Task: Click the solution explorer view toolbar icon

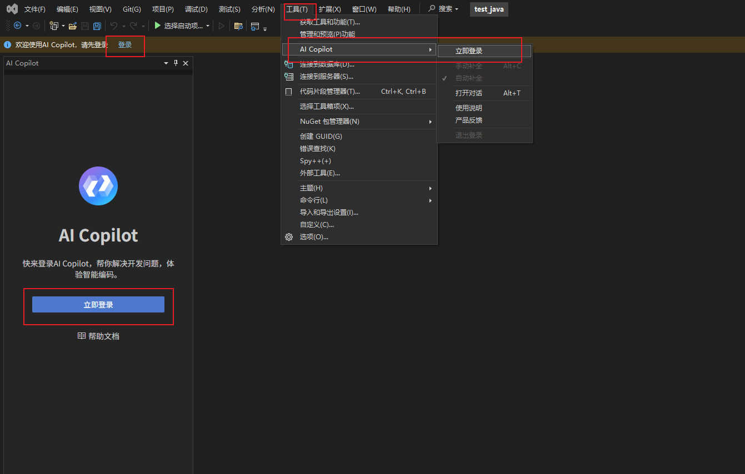Action: point(255,26)
